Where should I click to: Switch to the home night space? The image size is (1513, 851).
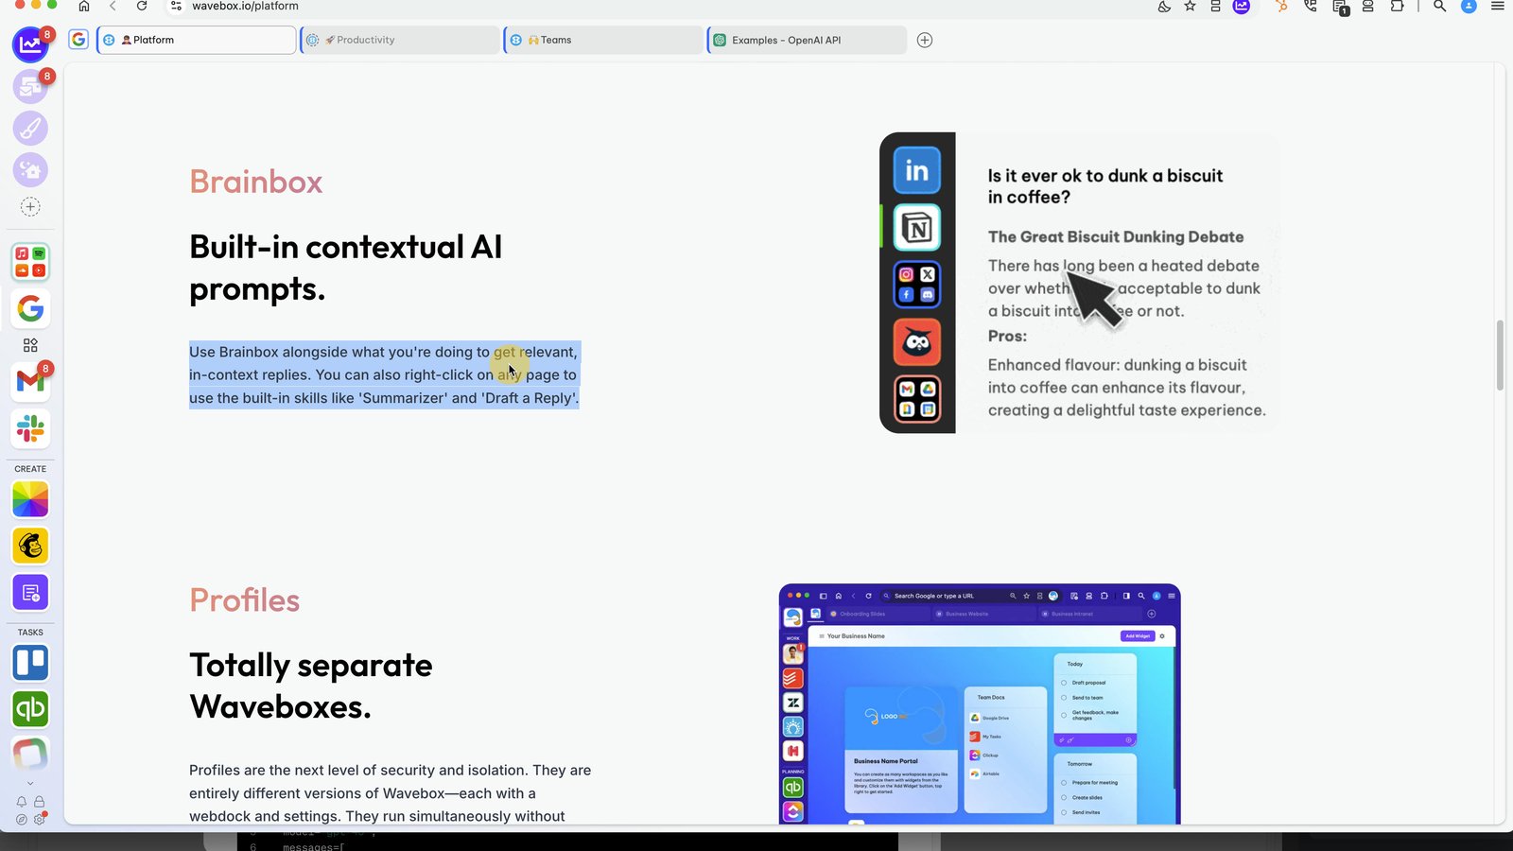[30, 170]
